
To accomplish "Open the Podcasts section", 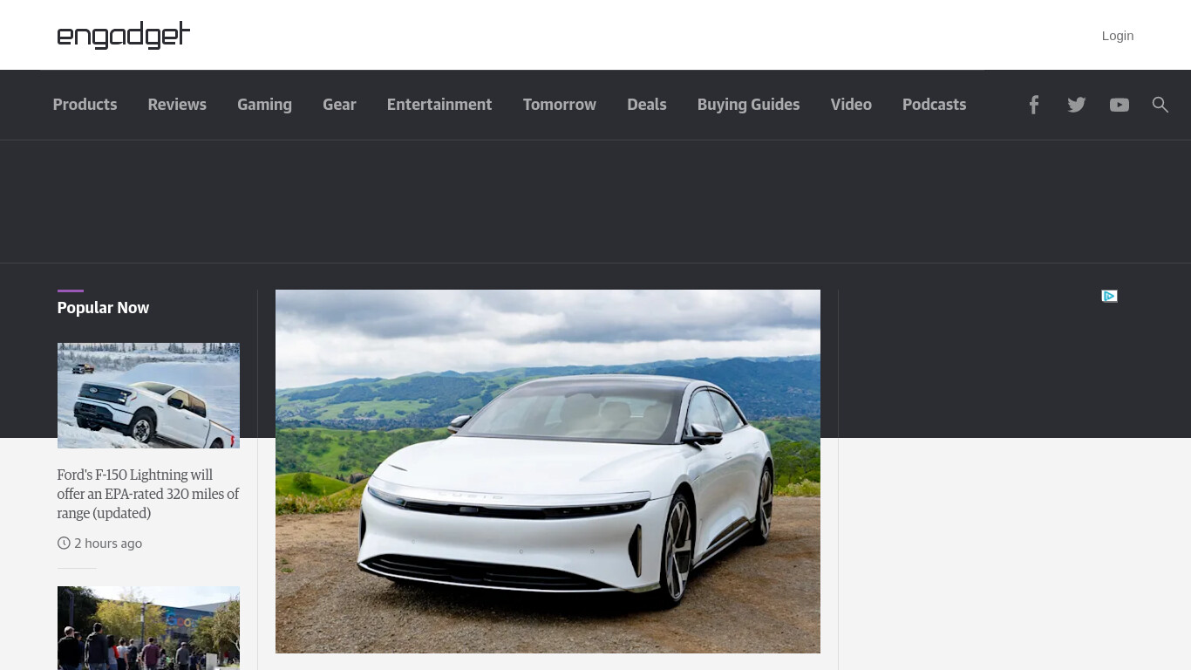I will point(934,105).
